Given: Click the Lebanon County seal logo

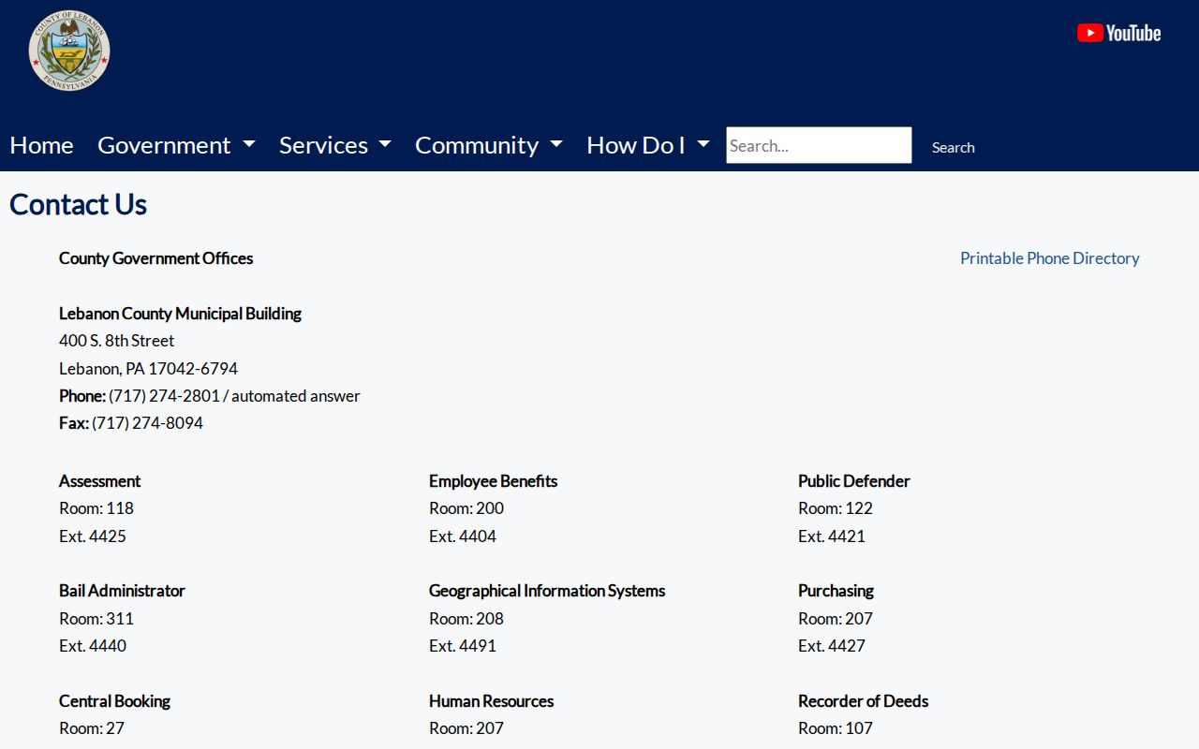Looking at the screenshot, I should coord(69,51).
